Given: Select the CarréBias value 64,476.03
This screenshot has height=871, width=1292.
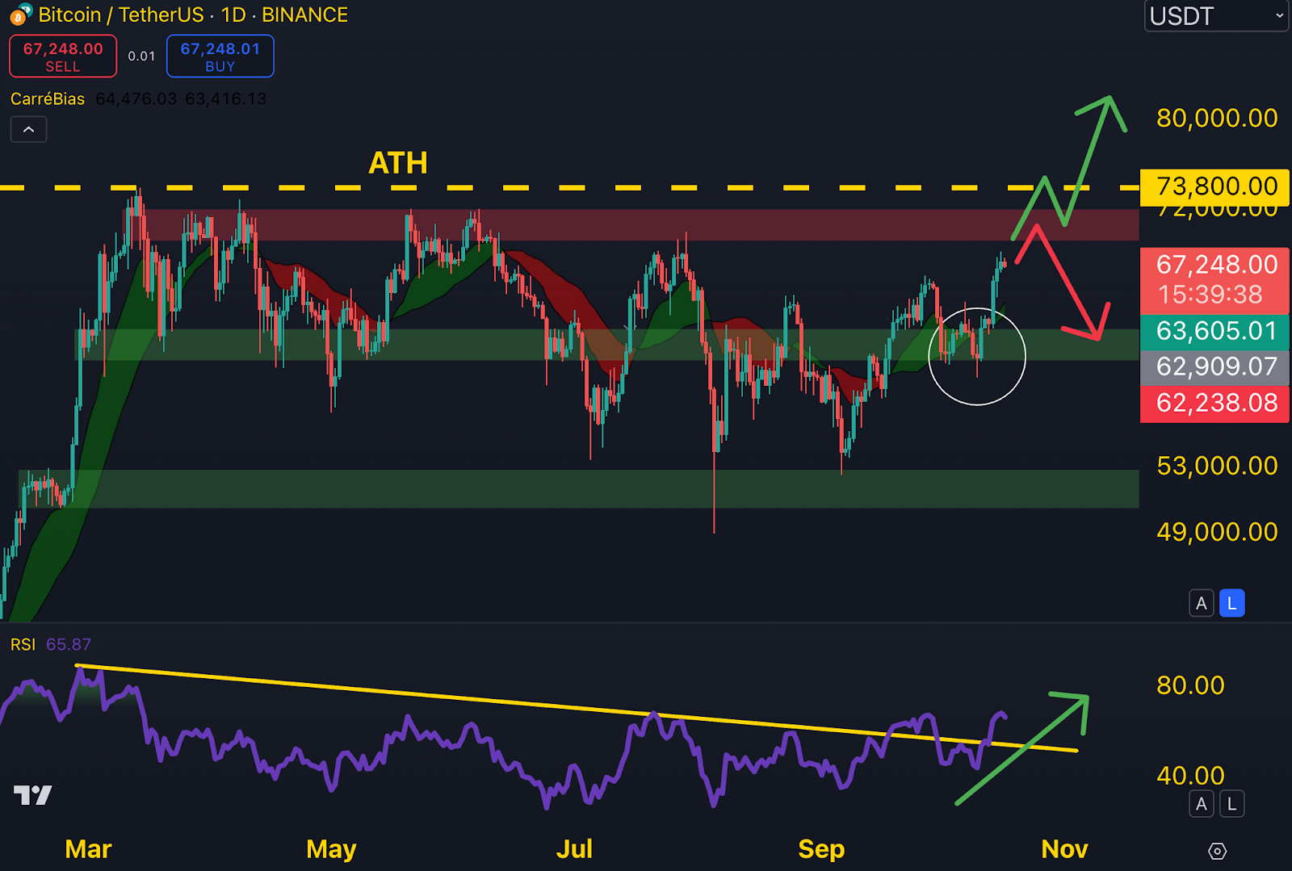Looking at the screenshot, I should click(x=136, y=98).
